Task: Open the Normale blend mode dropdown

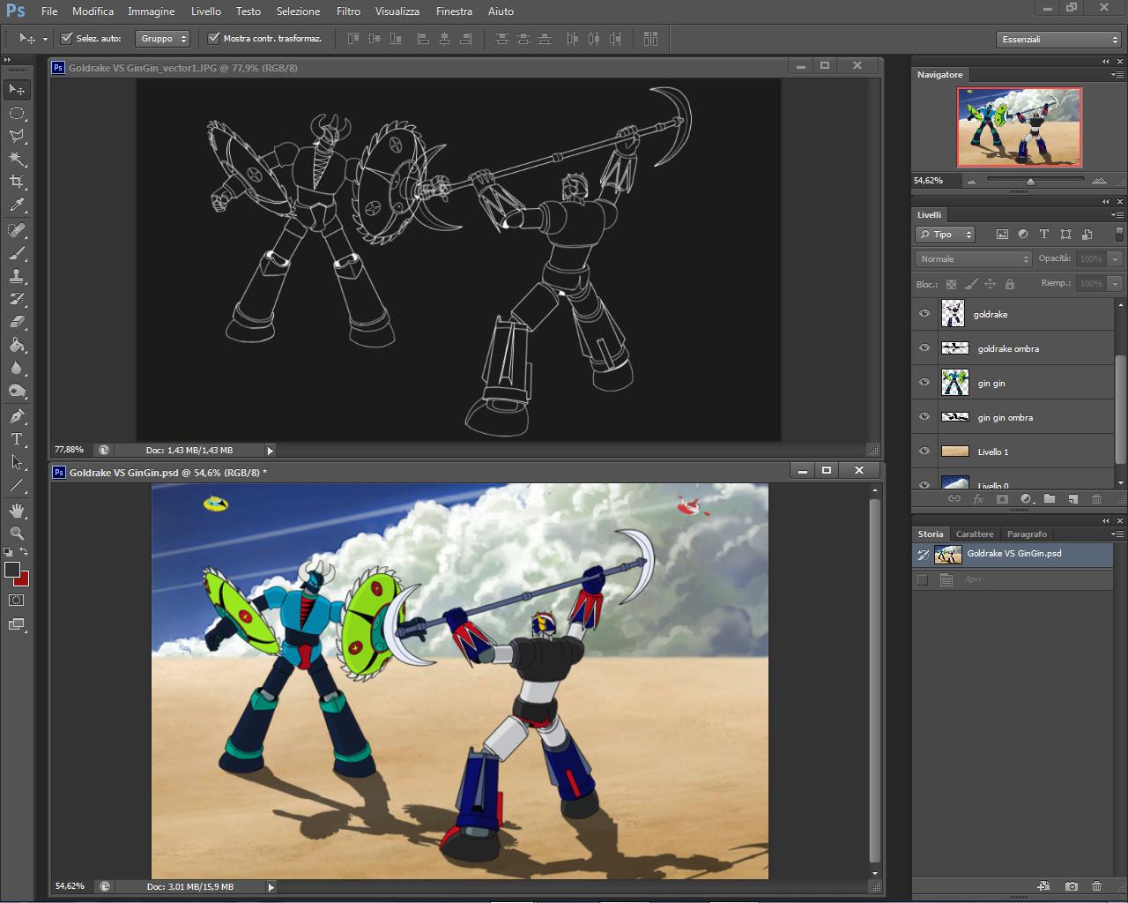Action: (x=973, y=259)
